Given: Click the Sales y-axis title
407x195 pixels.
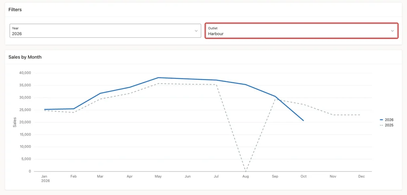Looking at the screenshot, I should click(15, 122).
